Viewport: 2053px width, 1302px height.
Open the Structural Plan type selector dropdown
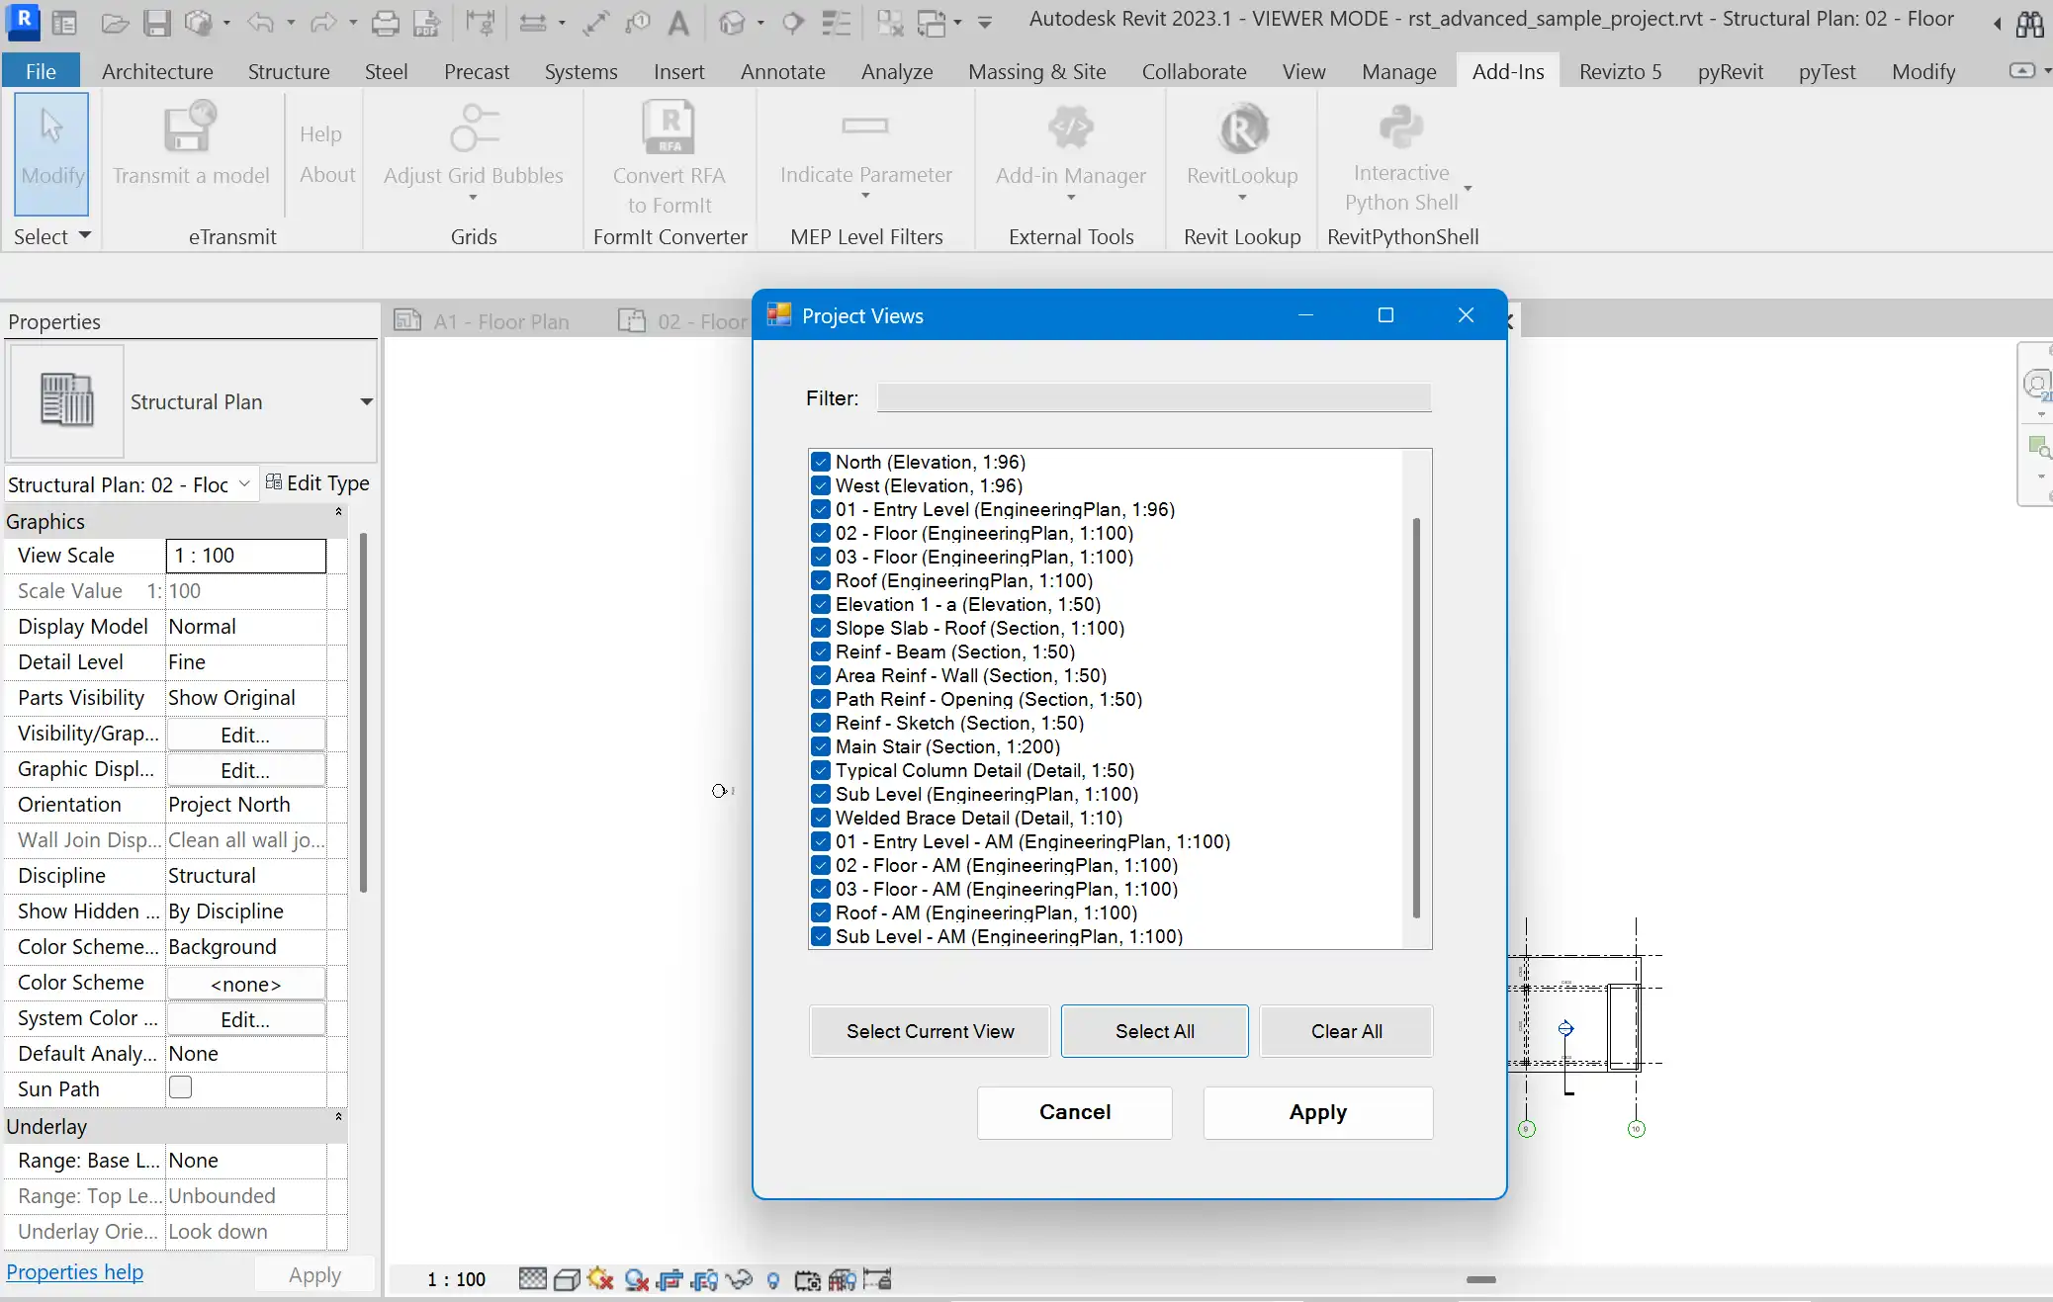[366, 401]
